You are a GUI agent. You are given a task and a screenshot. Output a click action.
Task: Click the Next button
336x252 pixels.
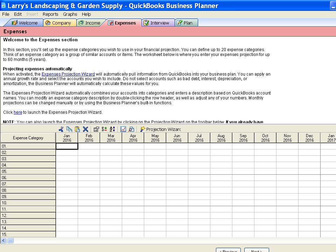[x=257, y=250]
